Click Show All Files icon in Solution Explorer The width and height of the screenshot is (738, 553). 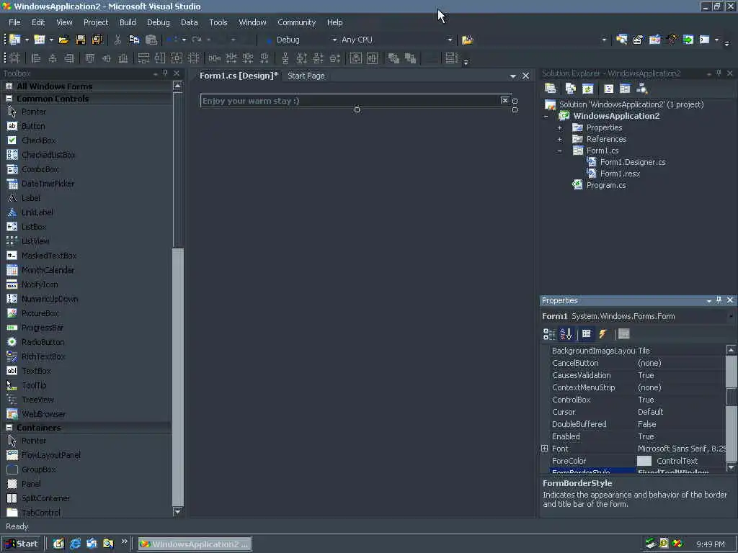click(x=571, y=89)
